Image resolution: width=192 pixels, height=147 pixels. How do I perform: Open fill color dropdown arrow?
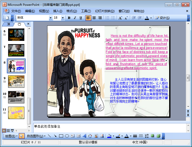pyautogui.click(x=114, y=136)
